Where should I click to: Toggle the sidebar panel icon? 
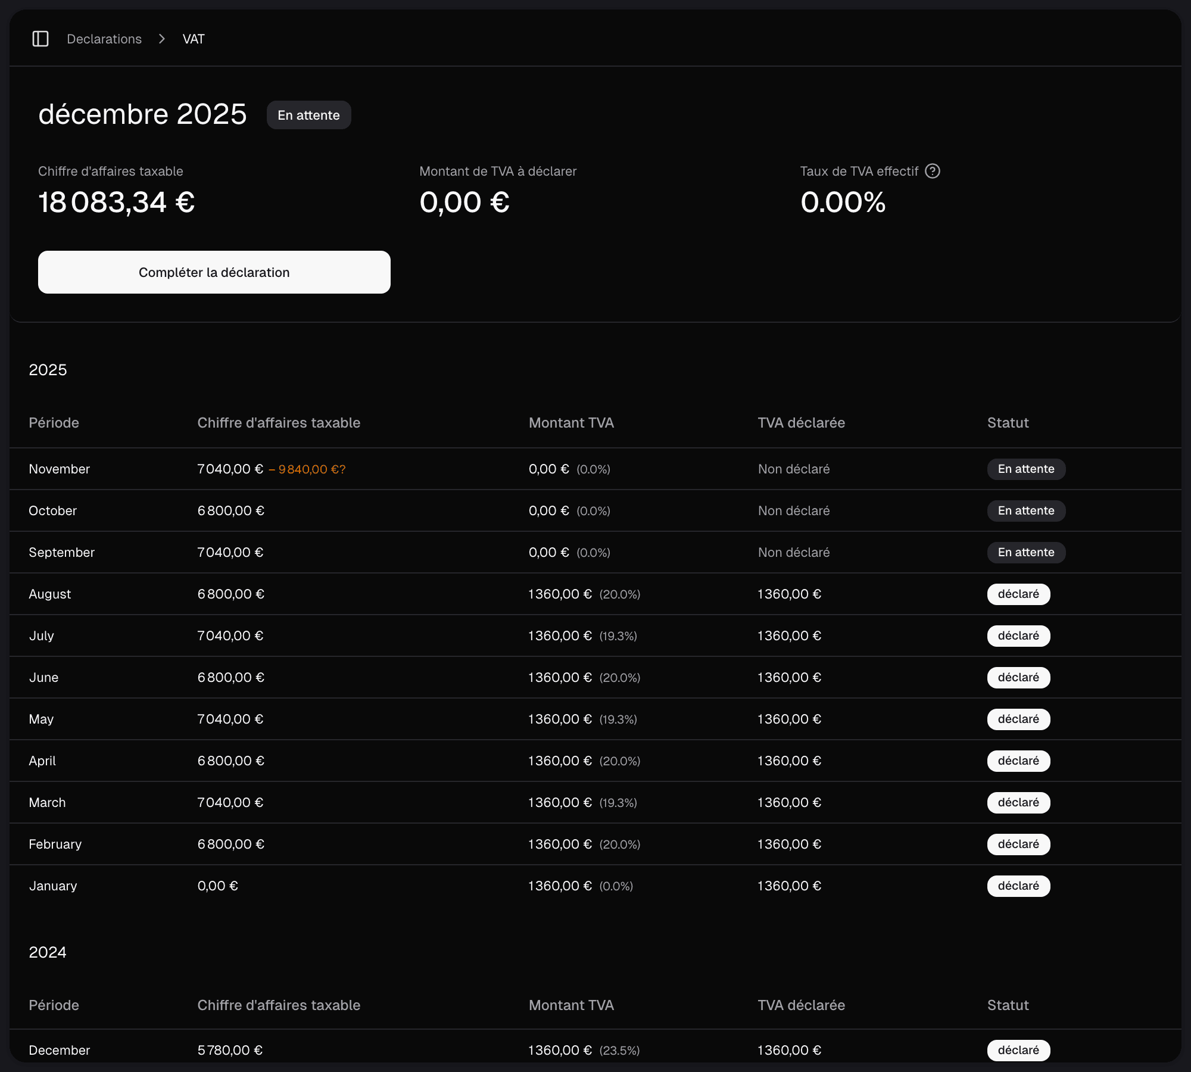point(40,39)
